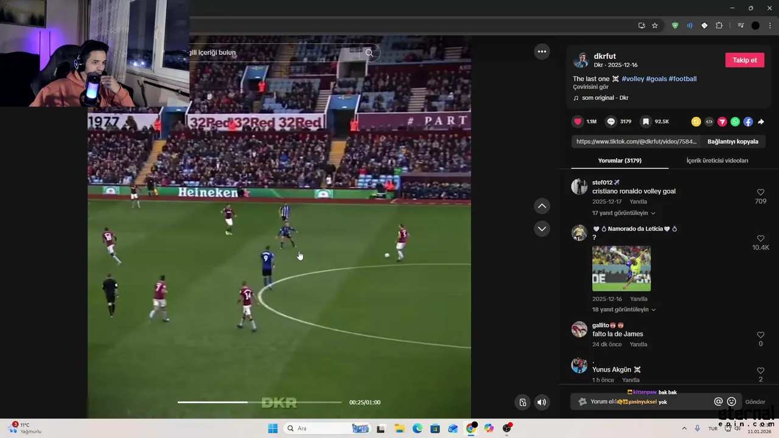This screenshot has height=438, width=779.
Task: Reply to gallito comment via Yanıtla
Action: (x=638, y=344)
